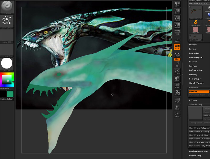Expand the Polygroups section
The image size is (210, 159).
point(195,79)
